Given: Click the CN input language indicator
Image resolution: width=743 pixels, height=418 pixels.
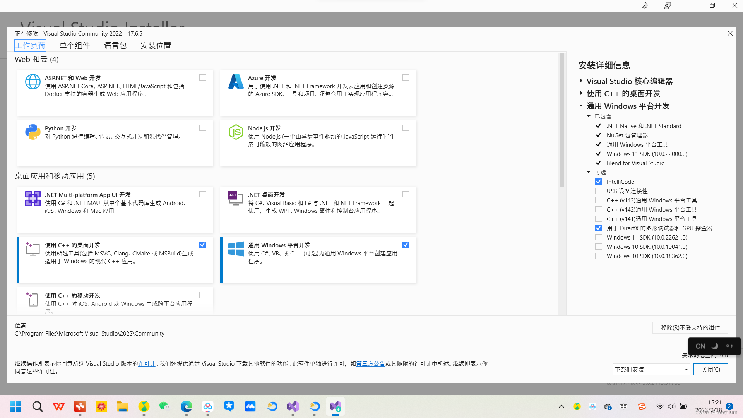Looking at the screenshot, I should tap(700, 346).
